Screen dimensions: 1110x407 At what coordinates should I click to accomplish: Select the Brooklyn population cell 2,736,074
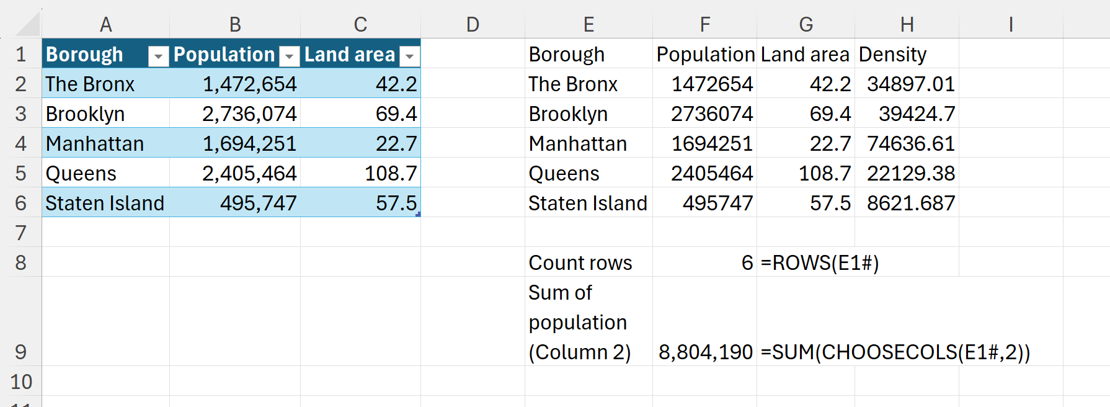pyautogui.click(x=249, y=114)
